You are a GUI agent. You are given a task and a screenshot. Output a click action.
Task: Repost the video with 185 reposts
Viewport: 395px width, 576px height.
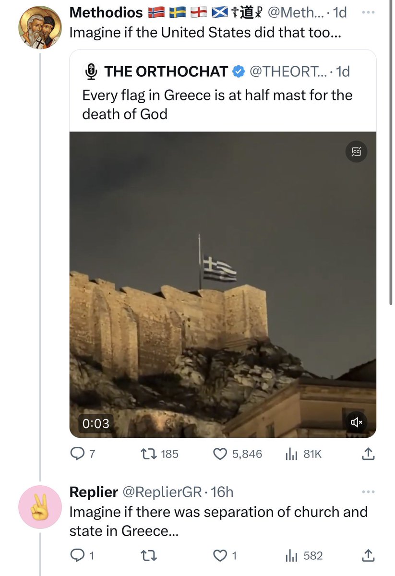coord(162,454)
